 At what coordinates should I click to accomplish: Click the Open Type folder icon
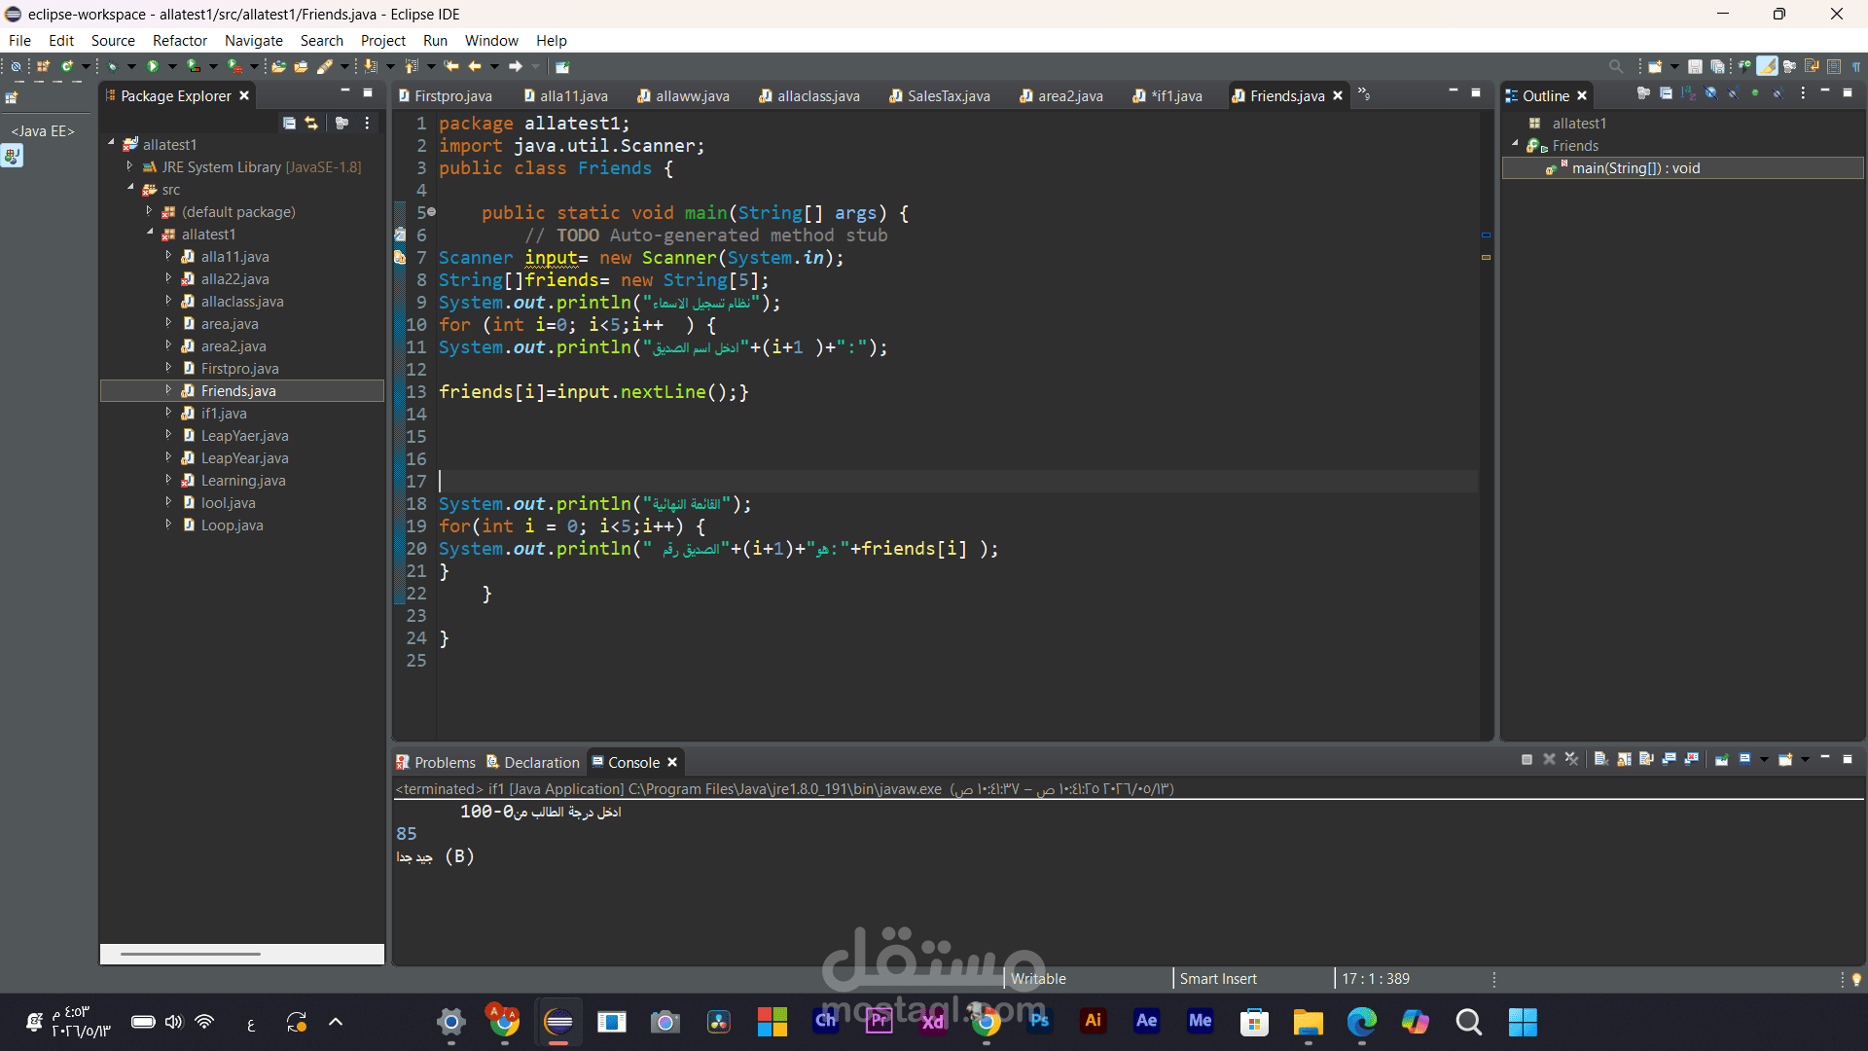pos(279,66)
